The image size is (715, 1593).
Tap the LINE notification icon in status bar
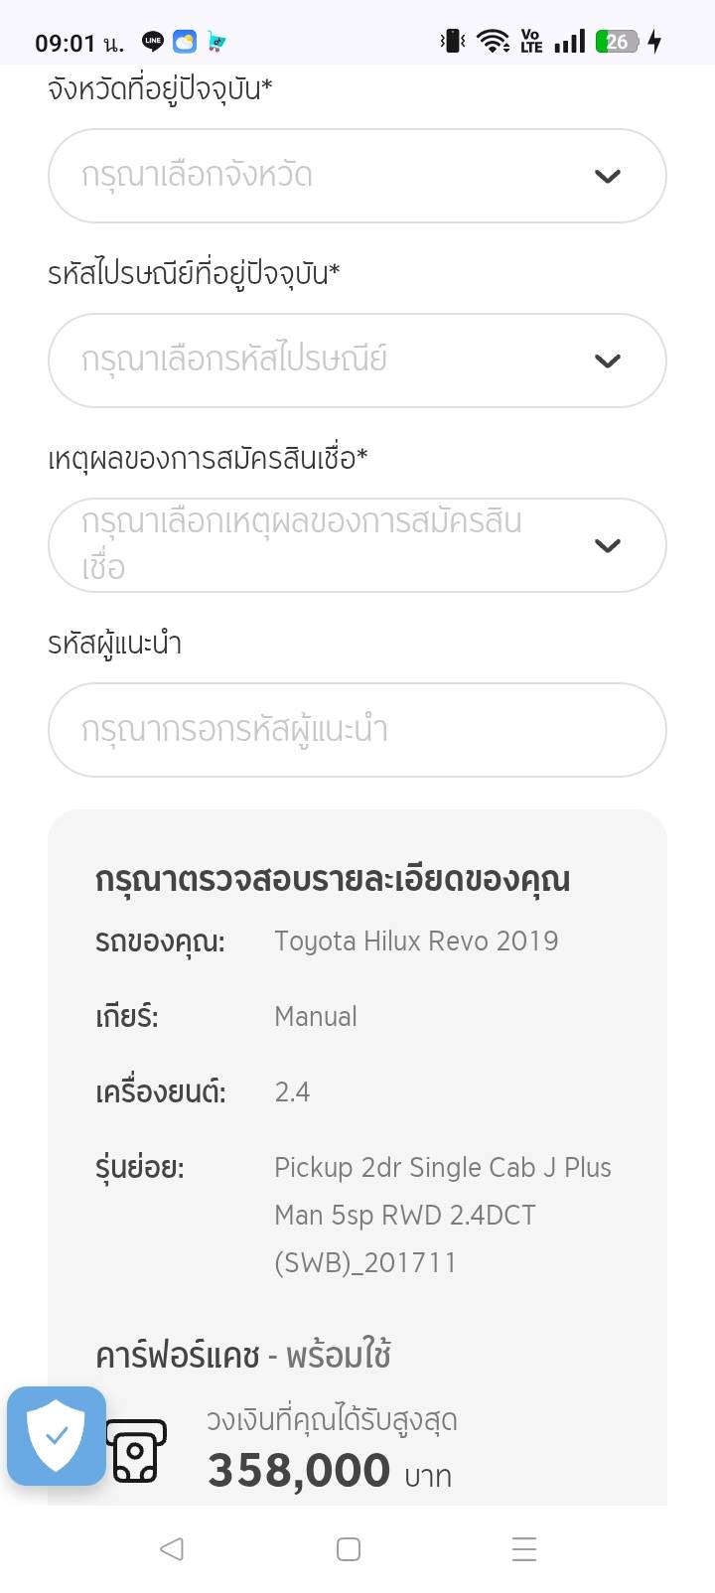coord(153,42)
